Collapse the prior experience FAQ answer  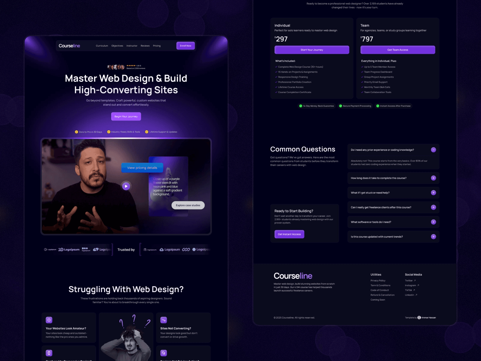click(x=433, y=150)
